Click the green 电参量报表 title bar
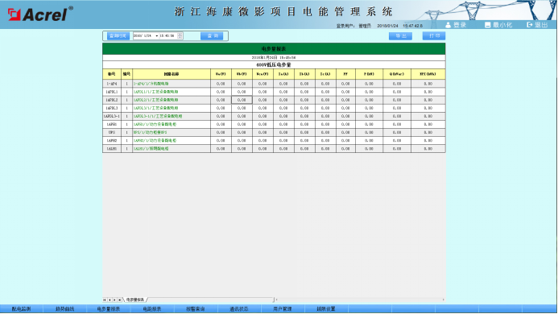Screen dimensions: 558x314 274,49
